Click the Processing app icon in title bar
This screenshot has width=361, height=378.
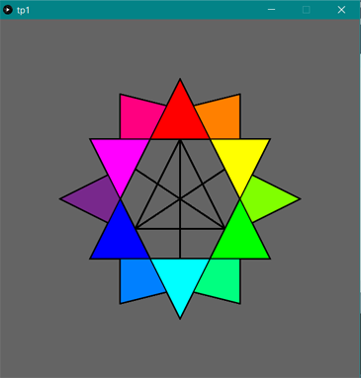(x=8, y=10)
